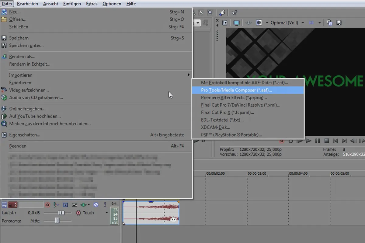Click the interactive tutorials hand icon

(x=223, y=12)
